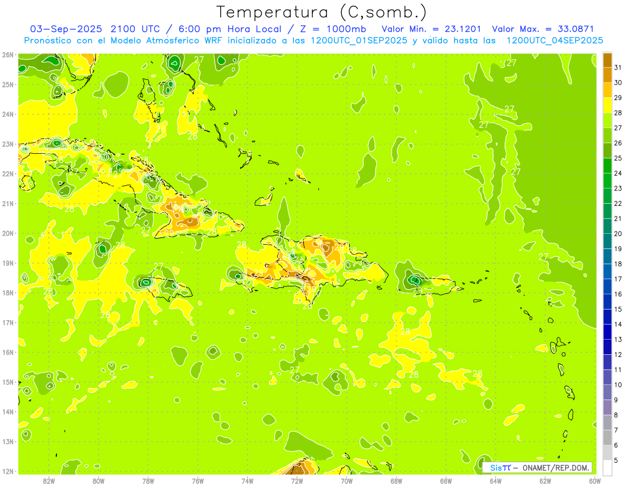Viewport: 632px width, 488px height.
Task: Click the latitude label "16N"
Action: (8, 352)
